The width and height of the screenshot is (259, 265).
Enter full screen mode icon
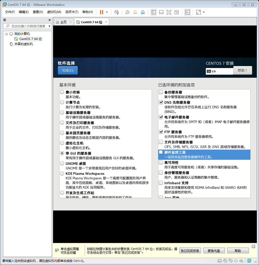169,12
